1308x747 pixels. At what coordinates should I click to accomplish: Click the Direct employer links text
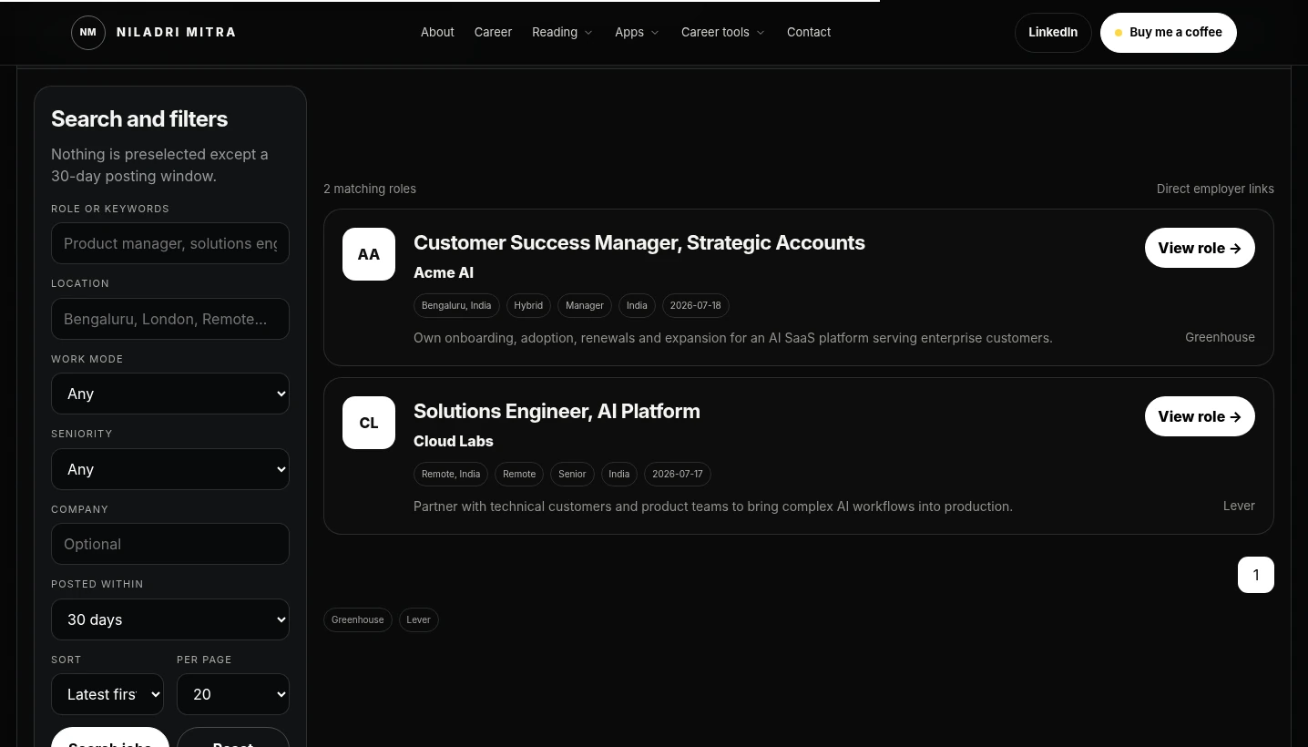coord(1215,189)
